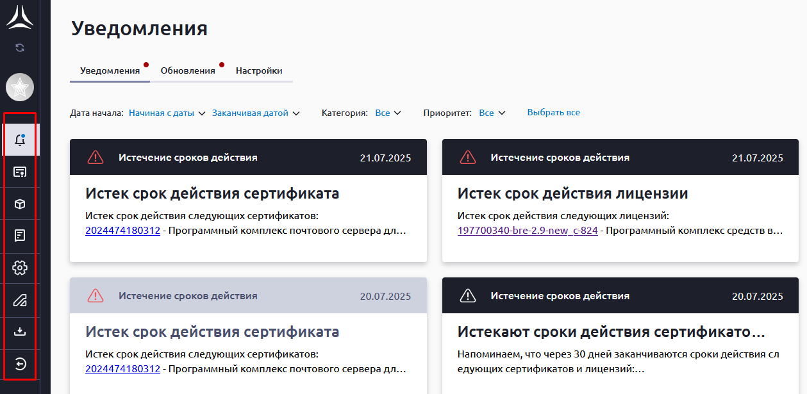
Task: Open settings gear icon in sidebar
Action: [x=20, y=267]
